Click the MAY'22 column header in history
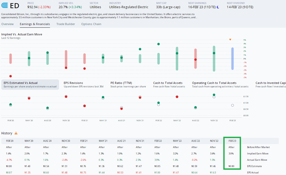The image size is (286, 175). tap(177, 141)
